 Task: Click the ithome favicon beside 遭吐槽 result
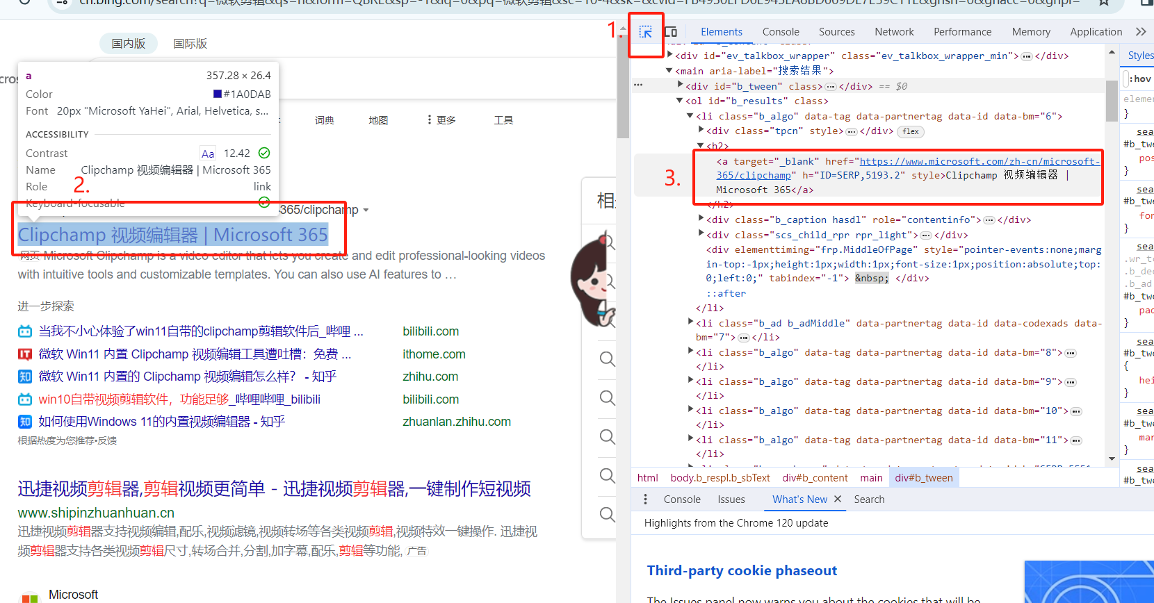coord(25,354)
